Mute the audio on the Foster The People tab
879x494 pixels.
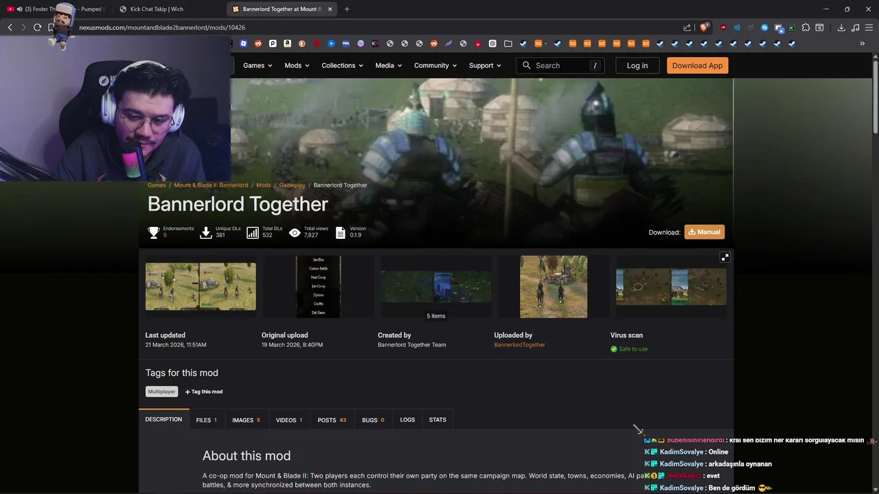[19, 9]
